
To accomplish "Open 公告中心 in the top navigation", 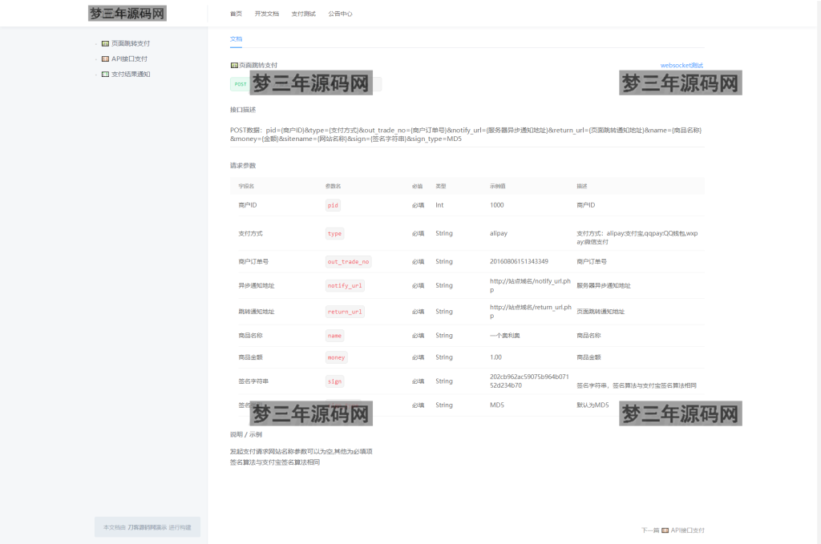I will tap(340, 14).
